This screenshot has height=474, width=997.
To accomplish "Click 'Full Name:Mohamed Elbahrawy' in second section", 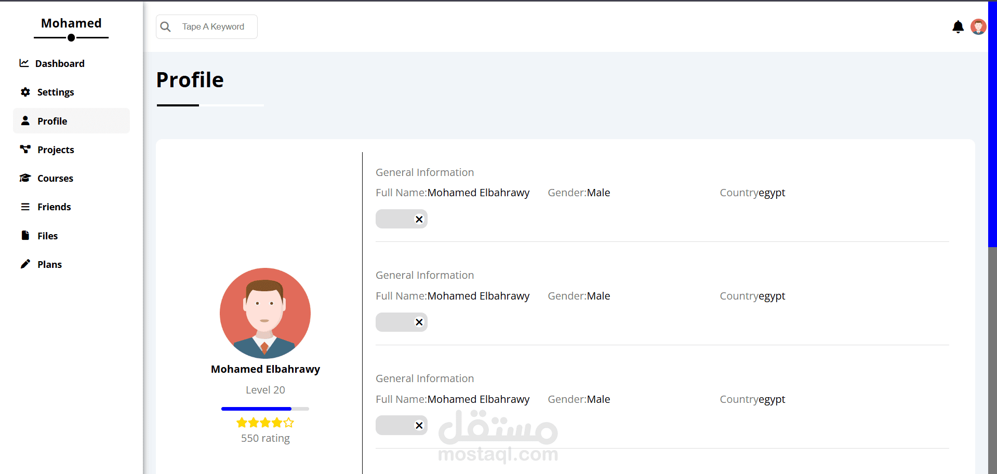I will 453,296.
